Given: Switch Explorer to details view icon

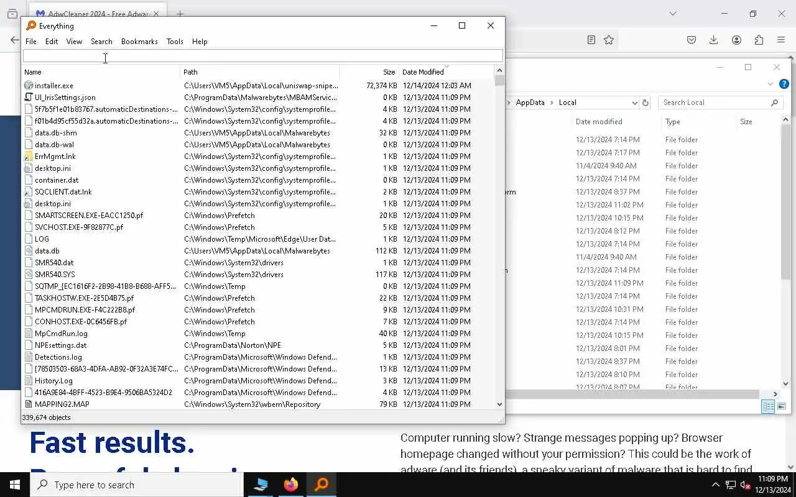Looking at the screenshot, I should [769, 406].
